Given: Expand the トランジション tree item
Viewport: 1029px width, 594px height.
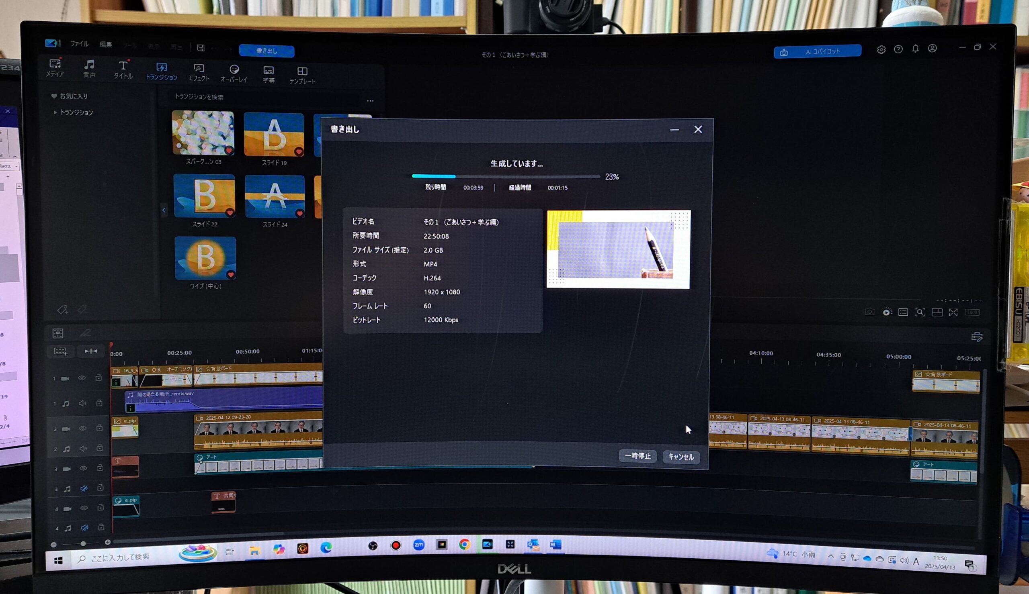Looking at the screenshot, I should point(55,112).
